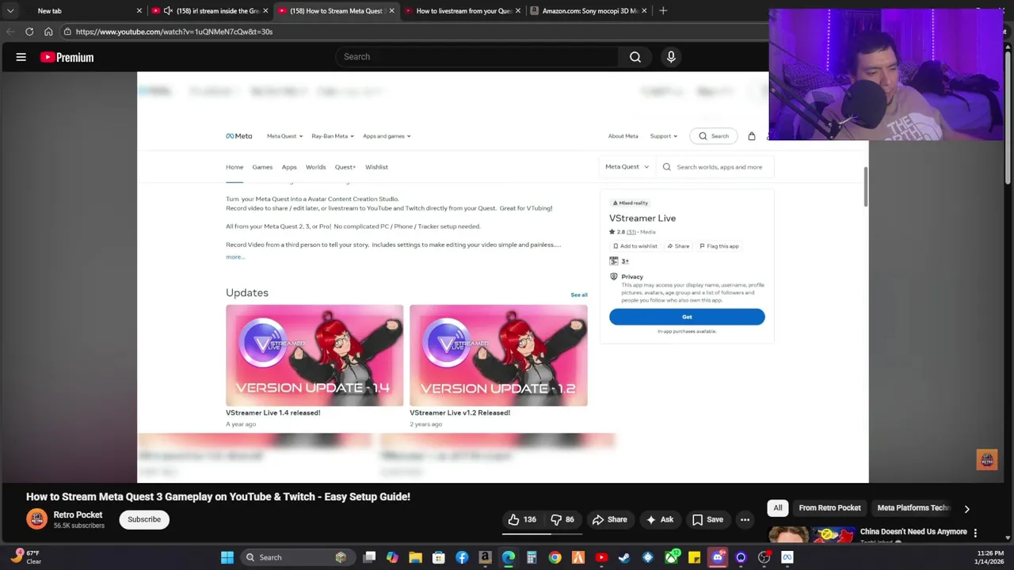Open channel options on Retro Pocket watermark
The image size is (1014, 570).
(987, 460)
